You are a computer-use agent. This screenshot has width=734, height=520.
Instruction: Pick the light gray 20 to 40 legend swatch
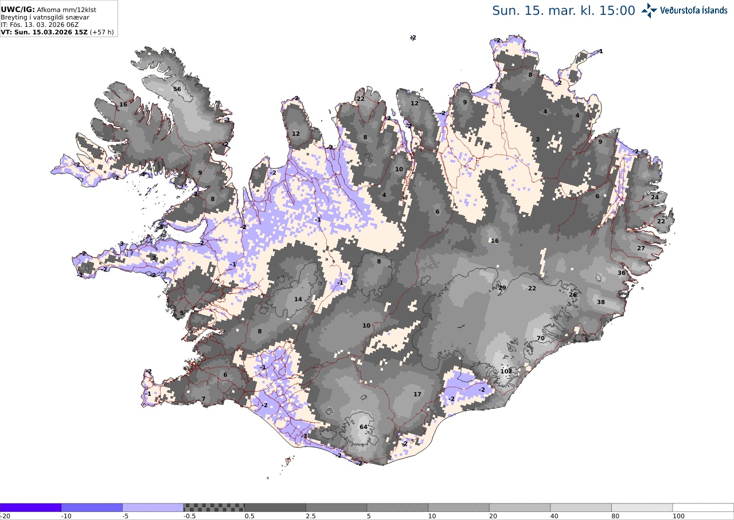coord(520,507)
